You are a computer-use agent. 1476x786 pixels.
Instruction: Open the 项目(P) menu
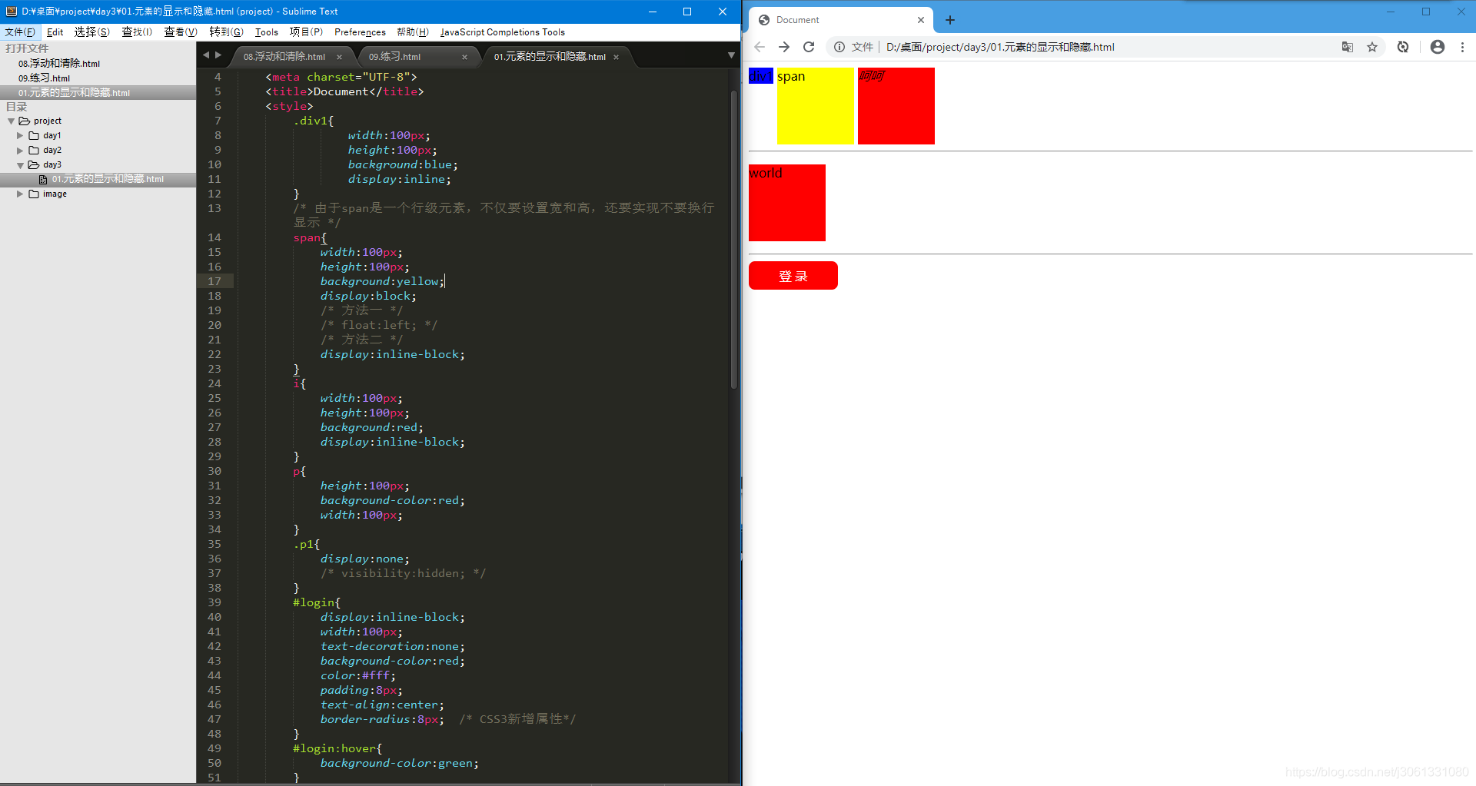coord(306,32)
